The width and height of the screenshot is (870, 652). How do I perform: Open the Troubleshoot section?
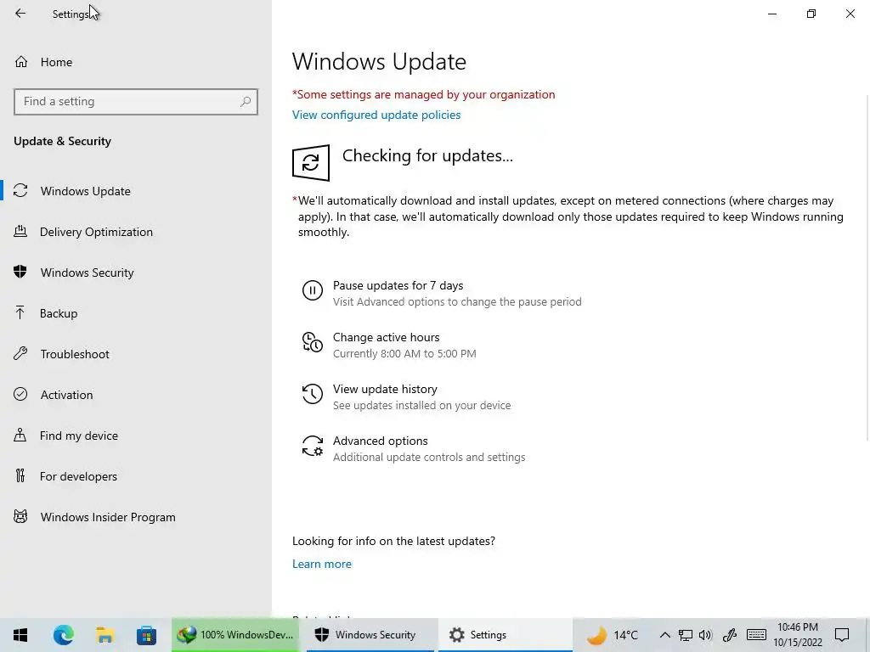(136, 354)
